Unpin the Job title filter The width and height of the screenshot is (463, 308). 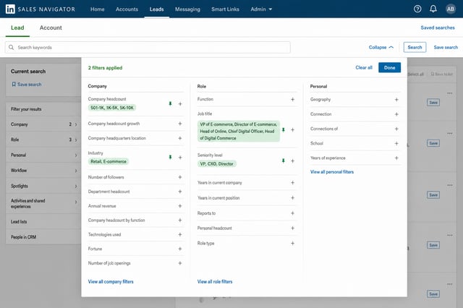click(283, 130)
